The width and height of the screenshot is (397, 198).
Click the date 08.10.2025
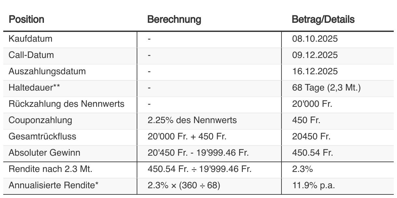point(315,39)
